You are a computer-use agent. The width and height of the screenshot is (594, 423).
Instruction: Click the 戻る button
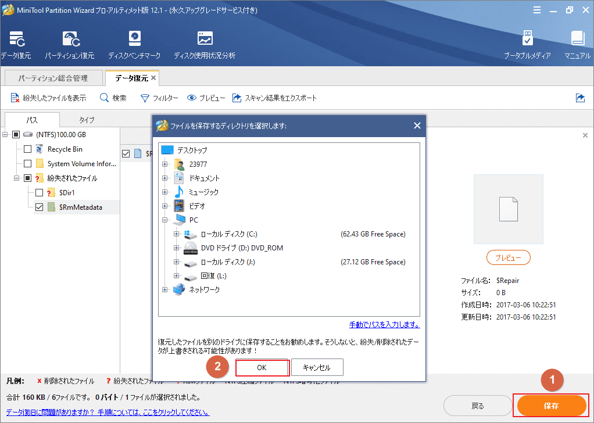(478, 406)
